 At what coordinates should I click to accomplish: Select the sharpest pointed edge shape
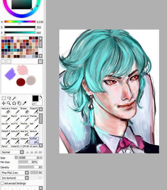pos(27,152)
